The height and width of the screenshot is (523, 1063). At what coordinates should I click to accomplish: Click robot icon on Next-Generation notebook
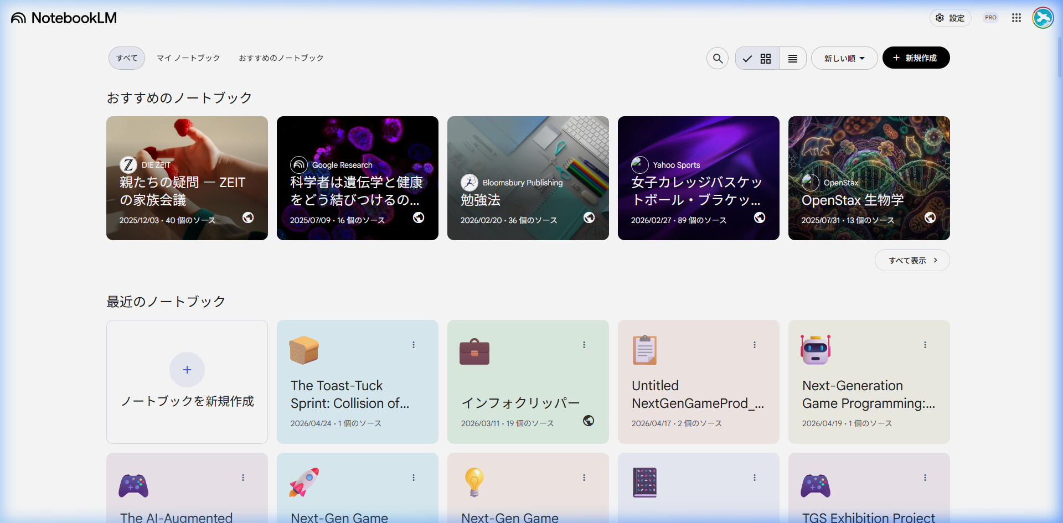[x=816, y=350]
